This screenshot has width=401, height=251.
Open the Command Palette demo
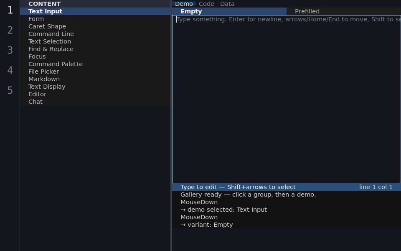95,64
